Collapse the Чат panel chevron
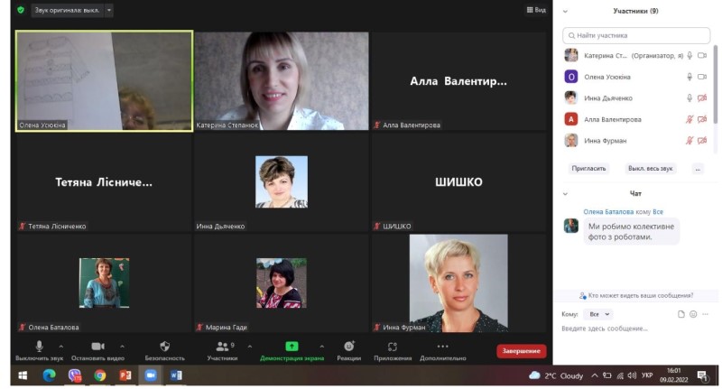This screenshot has width=722, height=389. tap(566, 193)
